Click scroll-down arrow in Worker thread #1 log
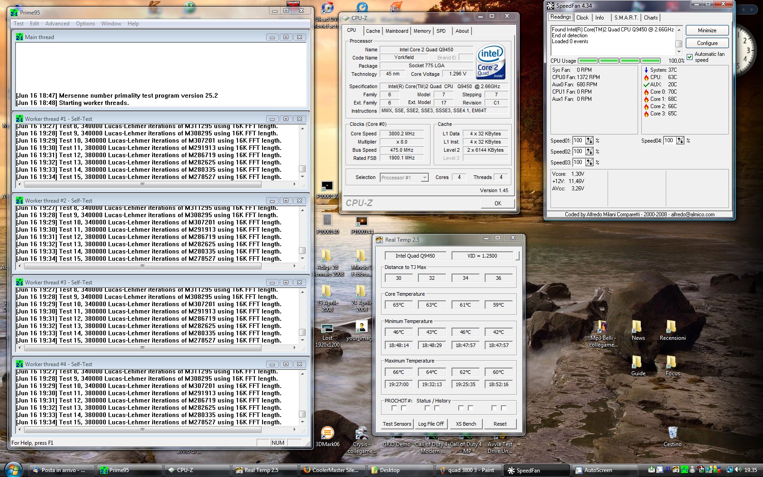 click(x=302, y=177)
